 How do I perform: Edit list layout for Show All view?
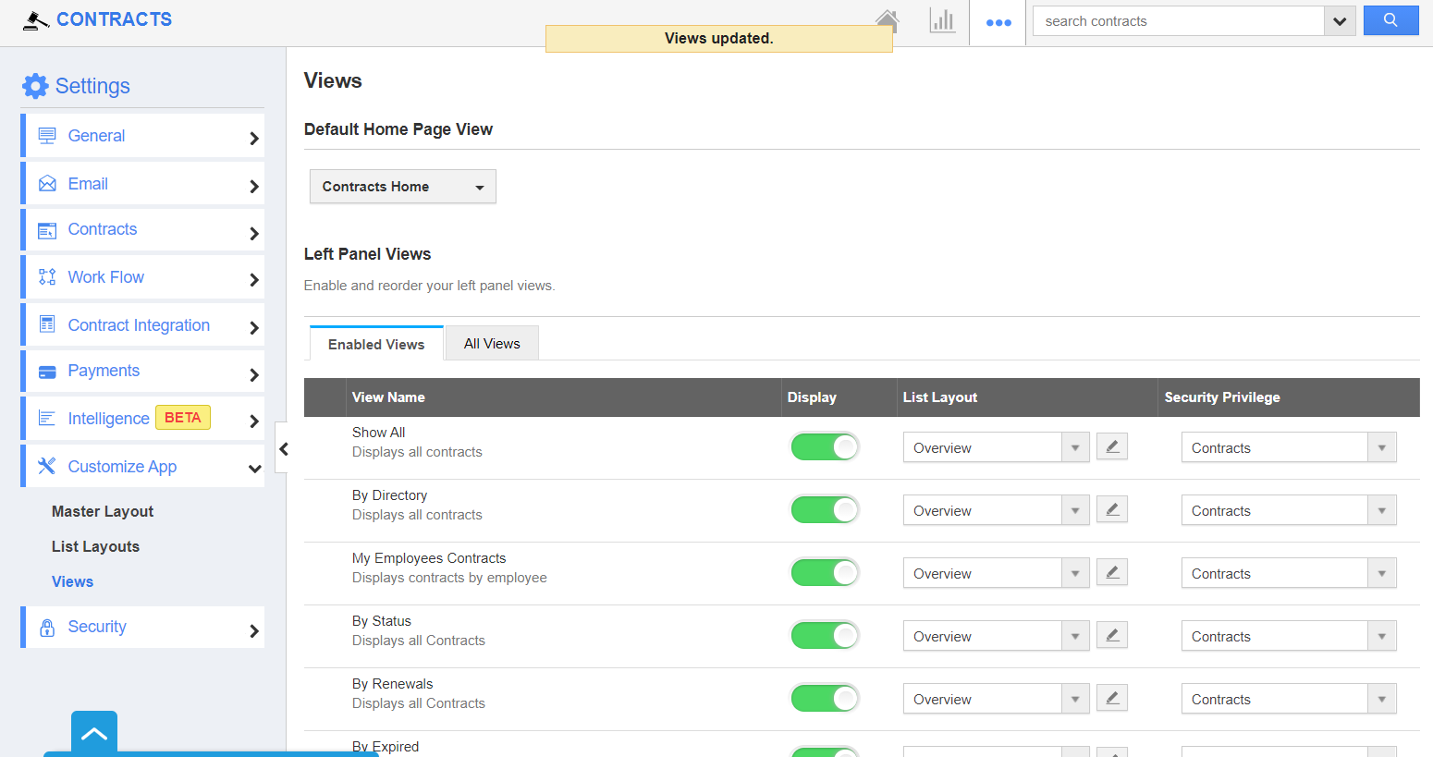click(x=1111, y=447)
